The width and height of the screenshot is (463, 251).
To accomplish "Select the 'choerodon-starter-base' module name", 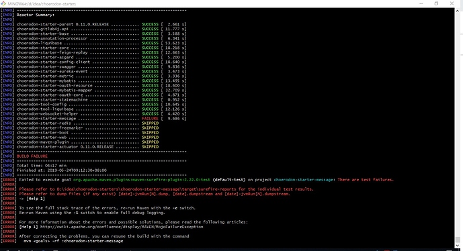I will (x=42, y=34).
